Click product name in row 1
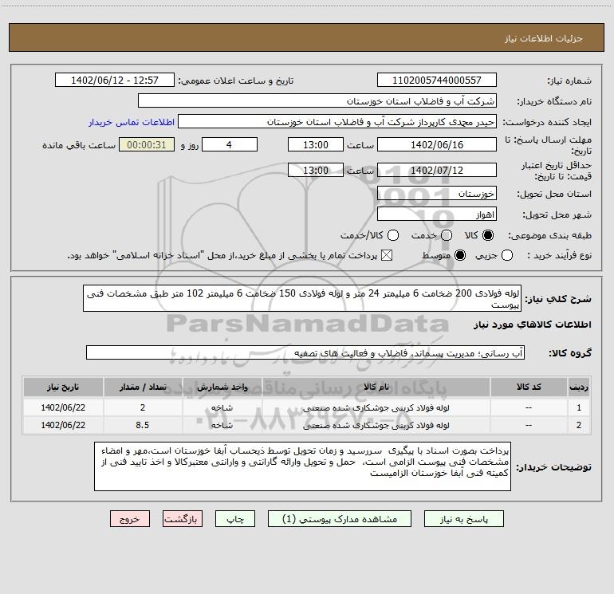614x594 pixels. (376, 407)
